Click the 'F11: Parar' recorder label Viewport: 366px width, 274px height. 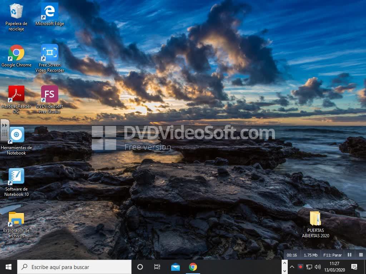coord(332,255)
